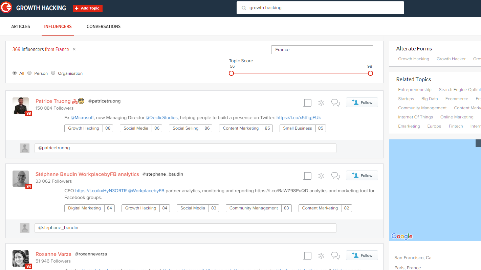Screen dimensions: 481x270
Task: Open conversations icon for Stéphane Baudin
Action: click(x=335, y=176)
